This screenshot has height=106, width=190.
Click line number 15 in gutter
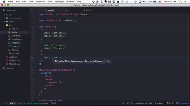[32, 58]
